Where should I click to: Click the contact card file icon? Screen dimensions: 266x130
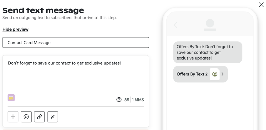(x=215, y=74)
